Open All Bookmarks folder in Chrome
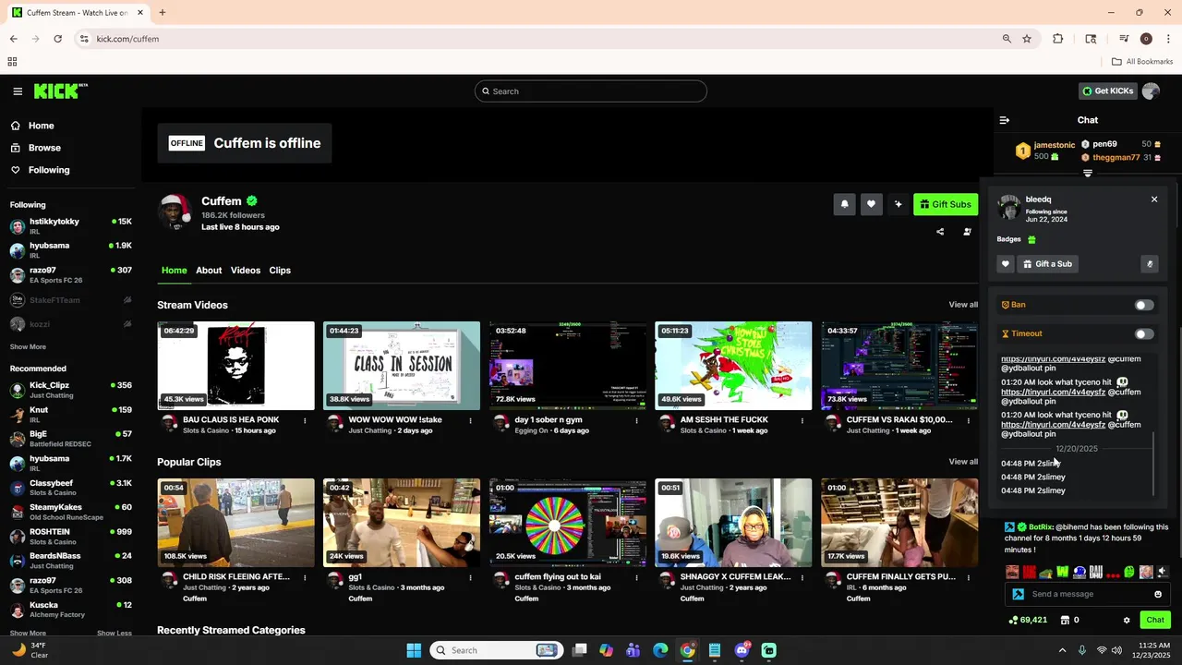Image resolution: width=1182 pixels, height=665 pixels. [1142, 62]
